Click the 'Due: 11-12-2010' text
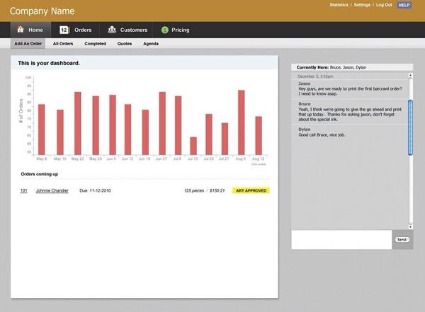Viewport: 425px width, 312px height. click(x=95, y=191)
